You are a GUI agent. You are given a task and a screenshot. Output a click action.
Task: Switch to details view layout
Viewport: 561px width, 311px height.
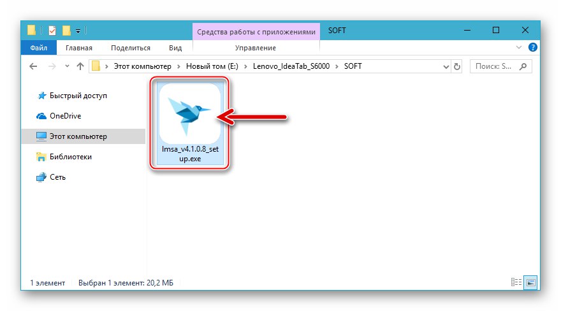tap(516, 282)
